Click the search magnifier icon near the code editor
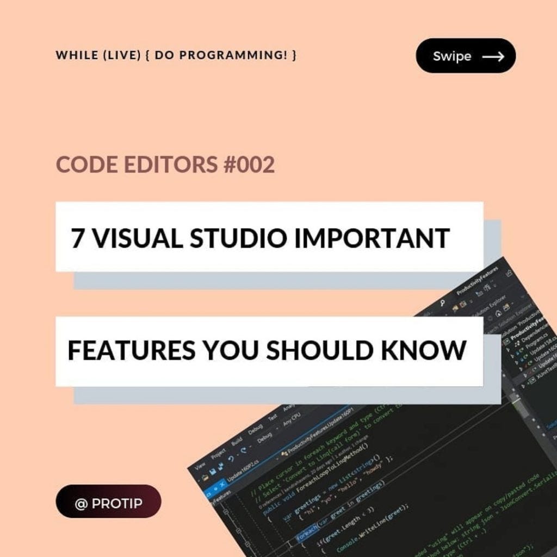The height and width of the screenshot is (557, 557). 442,302
